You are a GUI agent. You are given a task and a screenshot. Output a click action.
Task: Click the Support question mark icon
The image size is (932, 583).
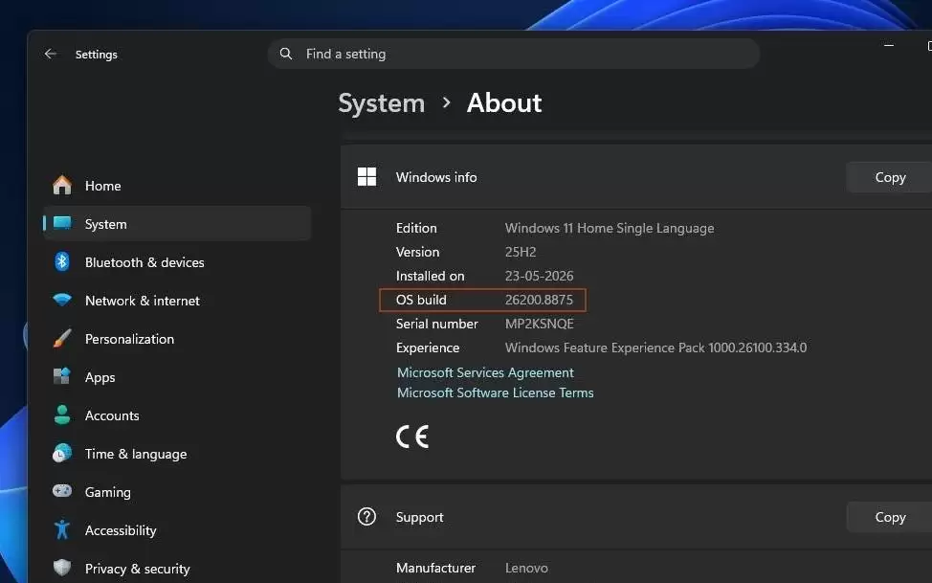point(366,516)
